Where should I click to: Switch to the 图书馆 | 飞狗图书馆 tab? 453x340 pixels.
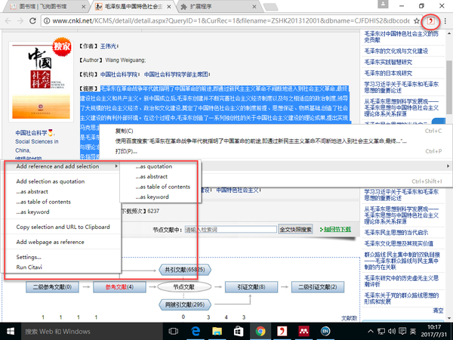(46, 7)
